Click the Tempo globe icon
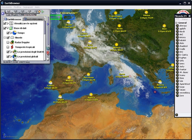This screenshot has height=140, width=192. pyautogui.click(x=14, y=33)
